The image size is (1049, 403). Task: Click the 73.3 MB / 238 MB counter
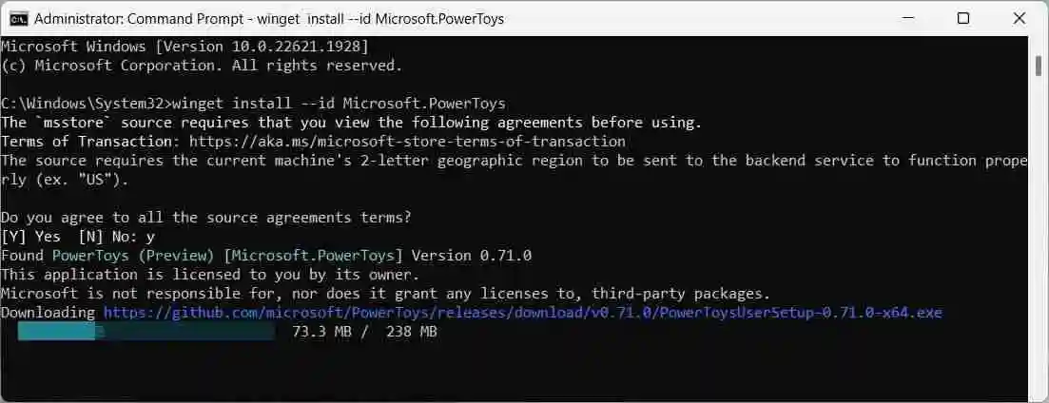click(365, 332)
